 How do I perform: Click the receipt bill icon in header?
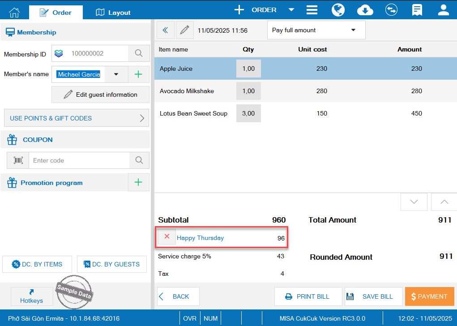tap(417, 10)
